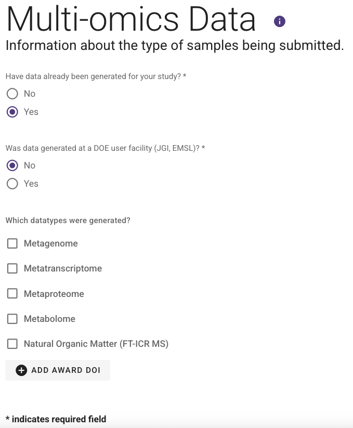Image resolution: width=353 pixels, height=428 pixels.
Task: Toggle the Metabolome checkbox
Action: 12,319
